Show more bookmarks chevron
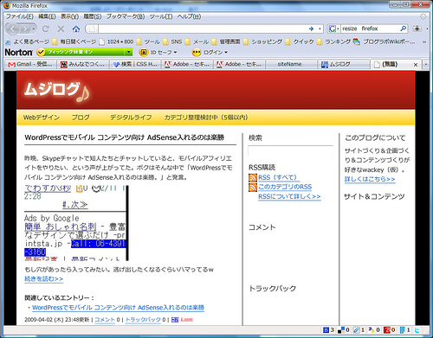This screenshot has height=338, width=433. (x=424, y=41)
